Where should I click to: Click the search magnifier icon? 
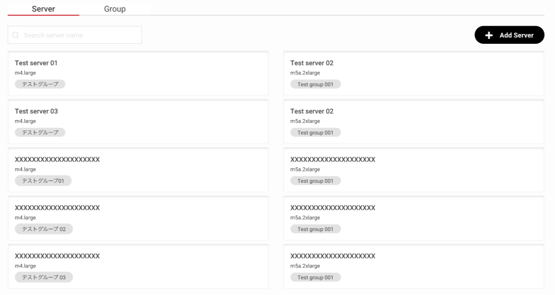(15, 35)
